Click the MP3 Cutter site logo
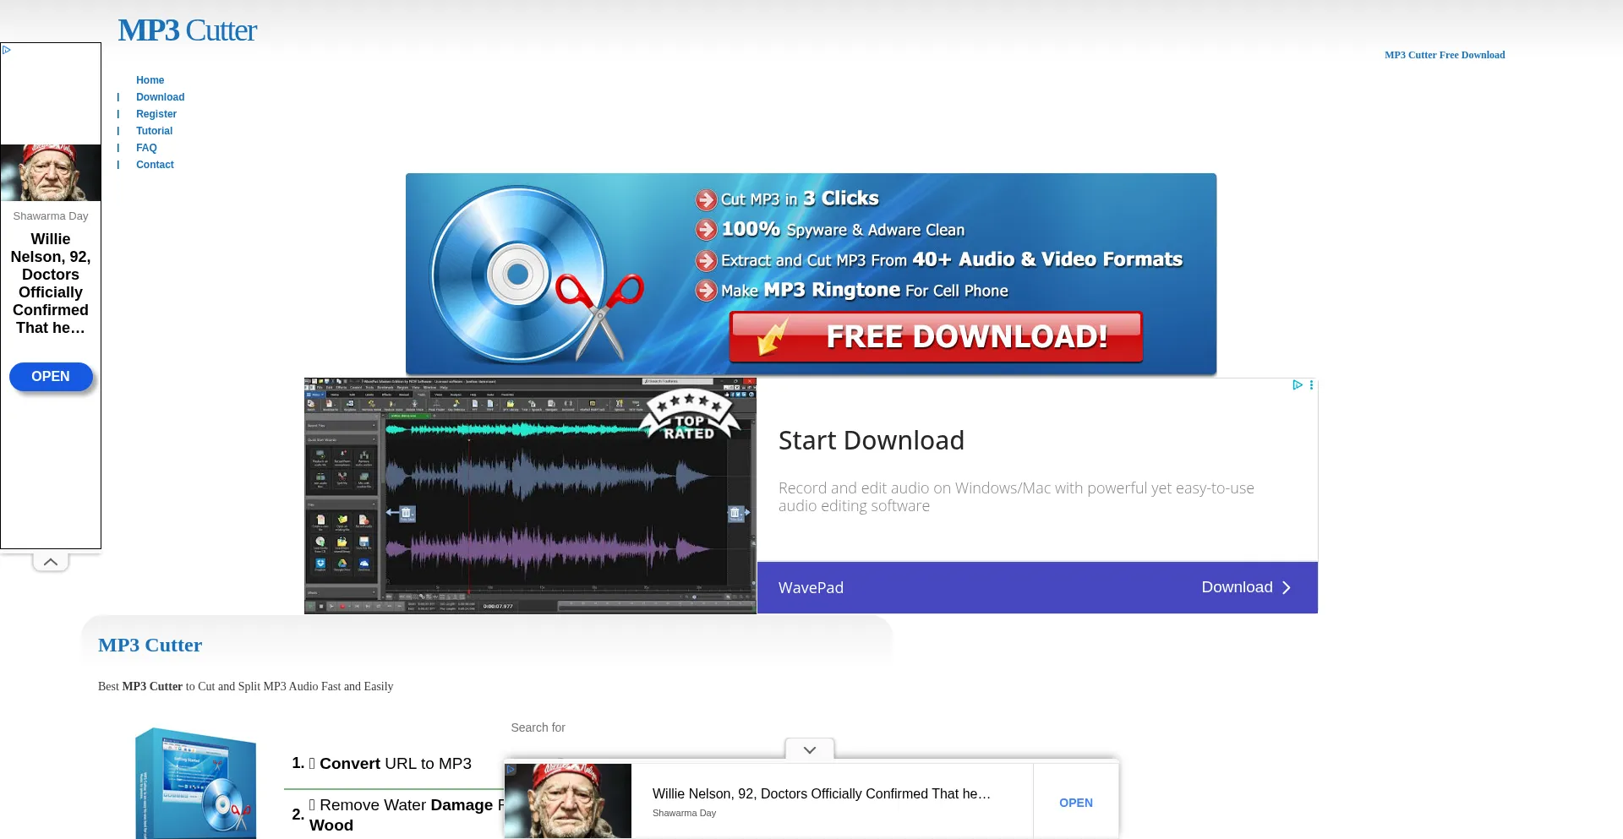 [x=187, y=30]
